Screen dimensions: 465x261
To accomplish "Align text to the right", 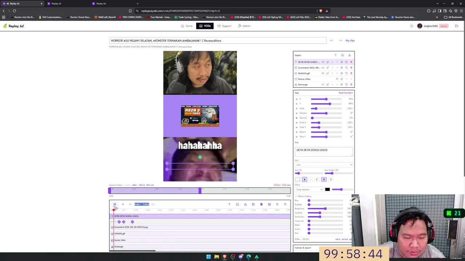I will [x=330, y=179].
